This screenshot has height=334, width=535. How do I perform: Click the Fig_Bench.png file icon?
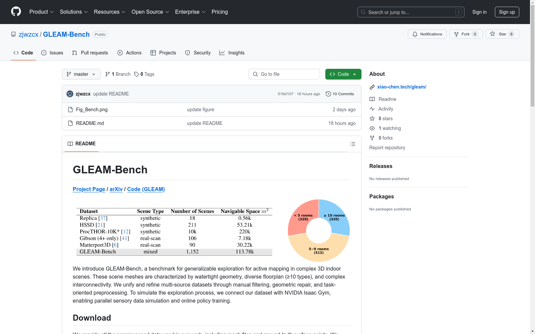point(70,110)
